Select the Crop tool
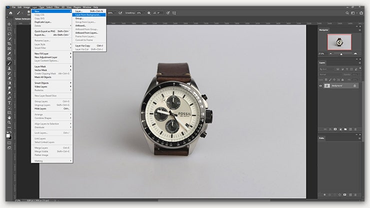This screenshot has height=208, width=370. (x=9, y=44)
